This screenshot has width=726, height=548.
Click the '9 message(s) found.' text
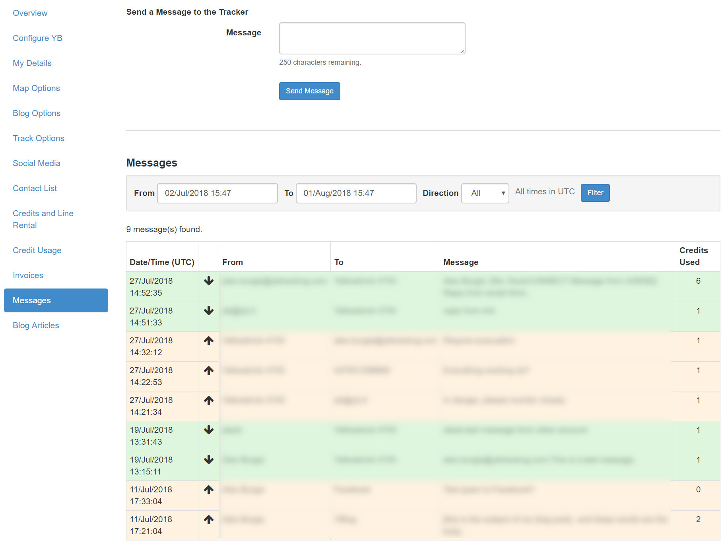tap(164, 229)
